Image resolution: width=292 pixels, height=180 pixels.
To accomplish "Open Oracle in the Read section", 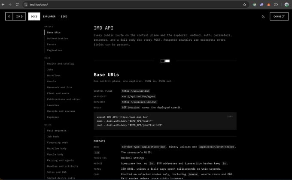I will click(x=52, y=81).
